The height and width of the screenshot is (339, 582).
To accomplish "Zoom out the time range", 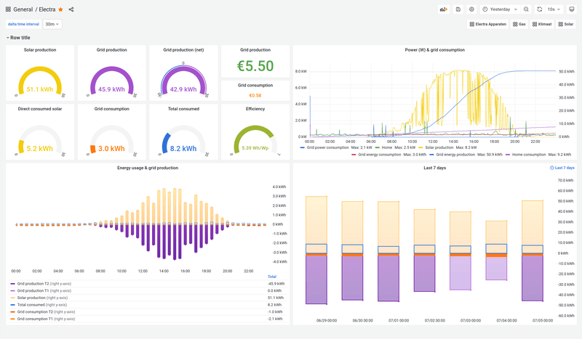I will [x=526, y=9].
